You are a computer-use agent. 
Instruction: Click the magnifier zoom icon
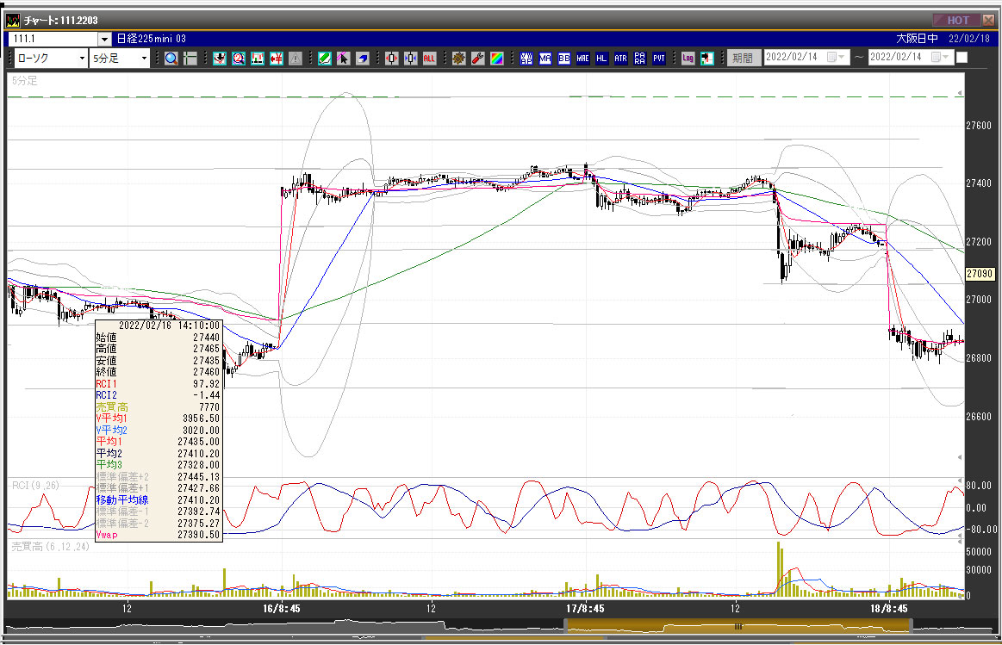(x=171, y=59)
